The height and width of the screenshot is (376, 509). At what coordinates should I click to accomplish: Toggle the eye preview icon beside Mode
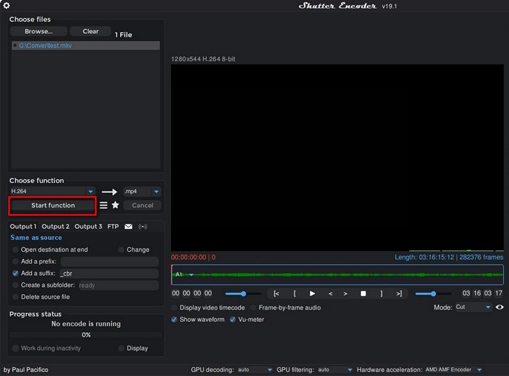[x=499, y=307]
